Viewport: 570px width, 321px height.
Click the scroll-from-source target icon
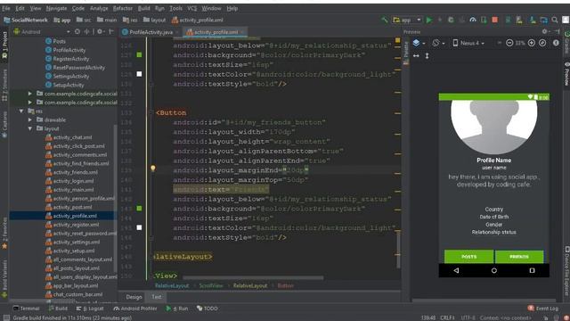pos(77,32)
